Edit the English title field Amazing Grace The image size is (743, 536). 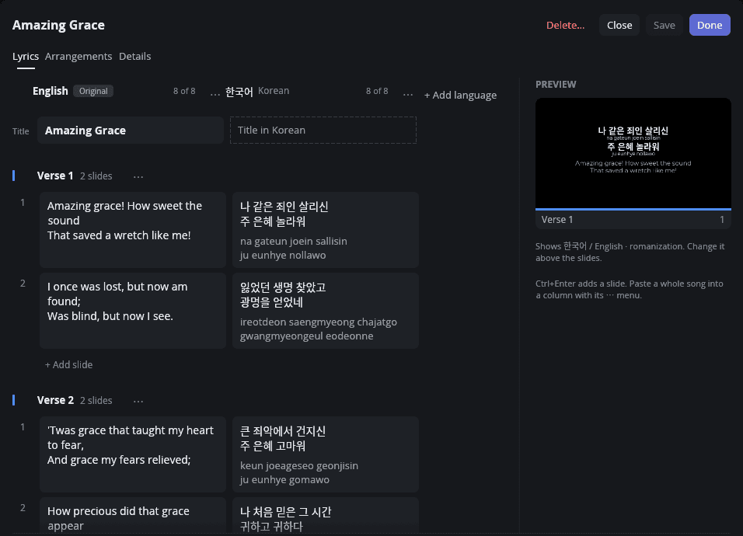(x=131, y=131)
